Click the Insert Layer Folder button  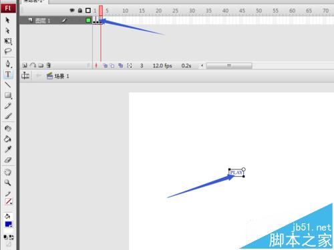tap(41, 65)
